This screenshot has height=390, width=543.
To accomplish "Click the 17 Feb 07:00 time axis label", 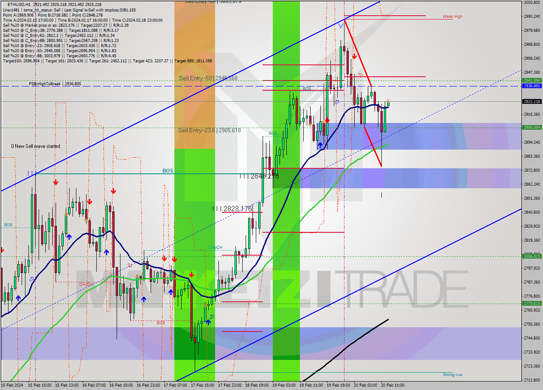I will [176, 385].
